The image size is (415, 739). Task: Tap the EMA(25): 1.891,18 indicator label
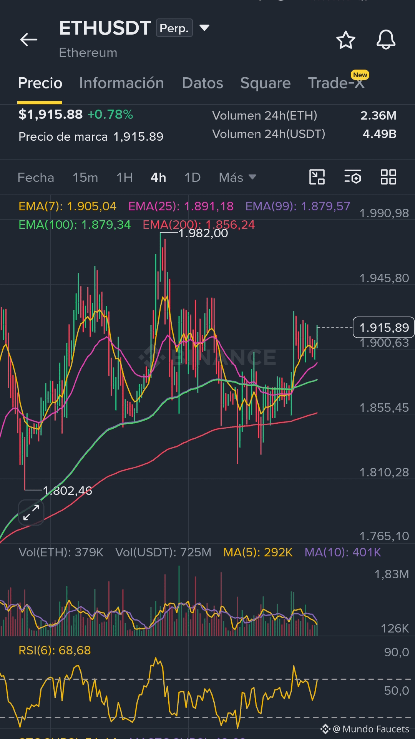(181, 206)
